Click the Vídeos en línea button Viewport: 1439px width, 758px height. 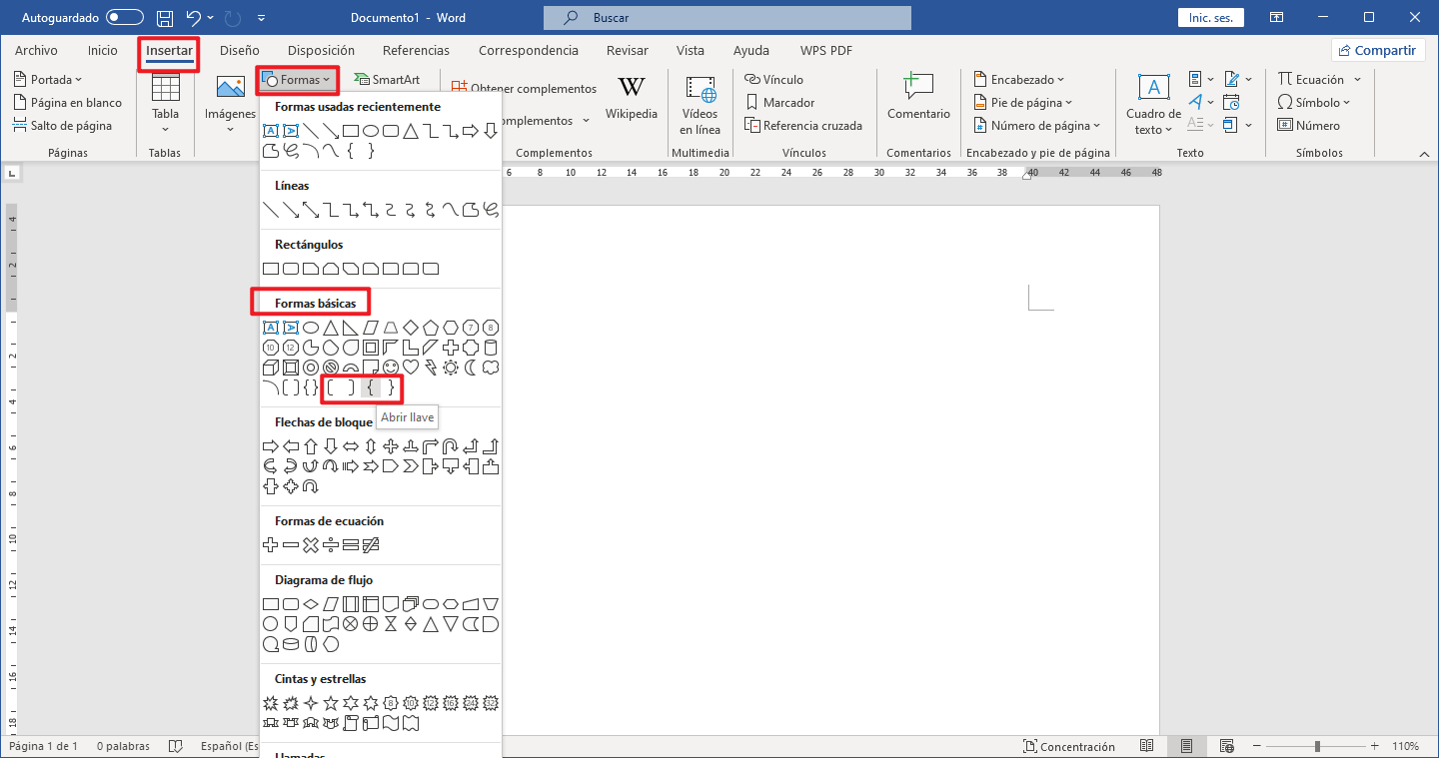700,104
